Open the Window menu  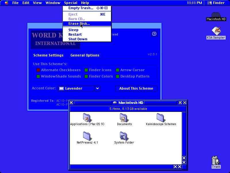coord(53,3)
